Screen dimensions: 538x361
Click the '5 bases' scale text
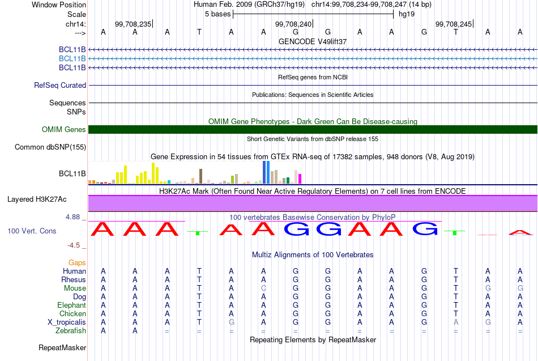click(x=218, y=14)
